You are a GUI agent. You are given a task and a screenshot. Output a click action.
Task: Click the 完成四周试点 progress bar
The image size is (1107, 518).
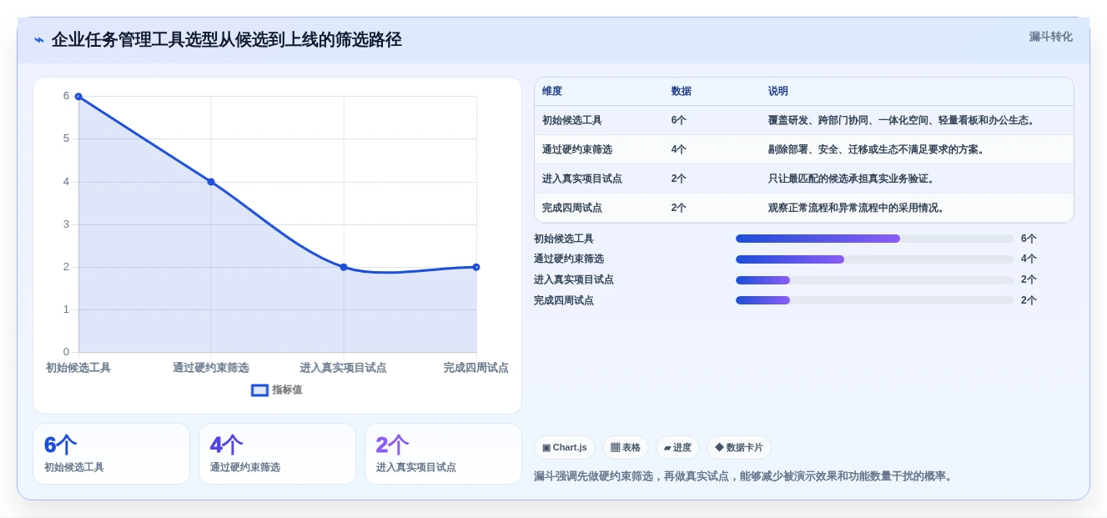click(875, 300)
